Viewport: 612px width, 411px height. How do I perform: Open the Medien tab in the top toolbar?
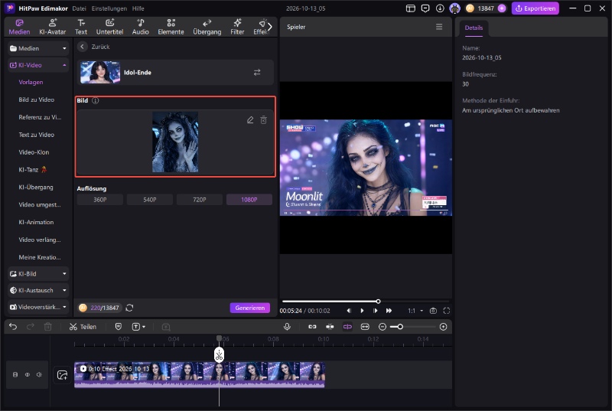coord(19,27)
